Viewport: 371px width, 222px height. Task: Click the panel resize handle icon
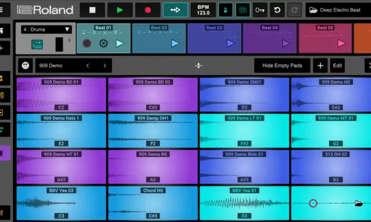[x=198, y=65]
